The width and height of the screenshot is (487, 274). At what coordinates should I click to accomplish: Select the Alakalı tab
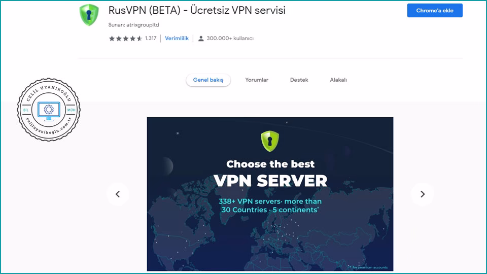338,80
